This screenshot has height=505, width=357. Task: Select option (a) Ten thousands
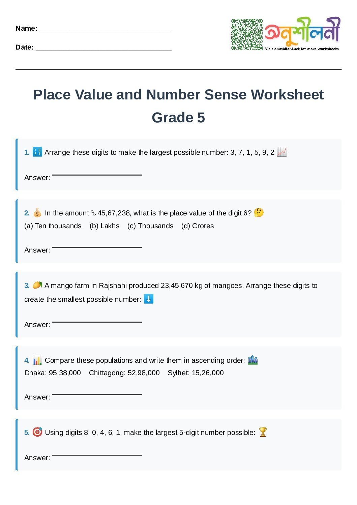pos(53,226)
